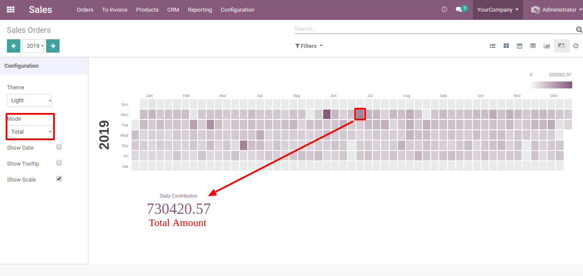583x276 pixels.
Task: Open the Mode dropdown set to Total
Action: click(29, 132)
